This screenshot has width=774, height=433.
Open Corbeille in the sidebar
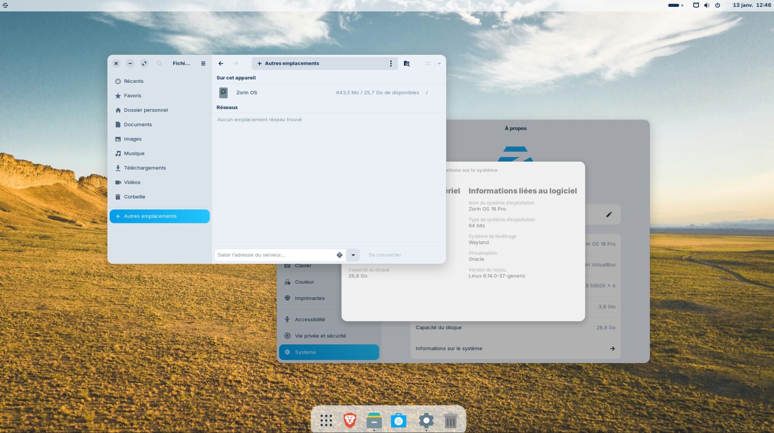coord(134,197)
